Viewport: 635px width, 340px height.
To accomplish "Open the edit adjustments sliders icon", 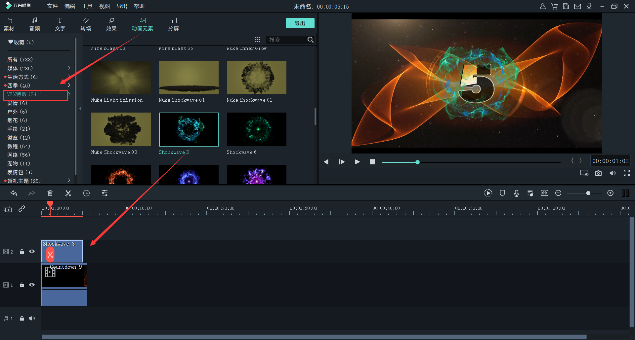I will tap(105, 193).
